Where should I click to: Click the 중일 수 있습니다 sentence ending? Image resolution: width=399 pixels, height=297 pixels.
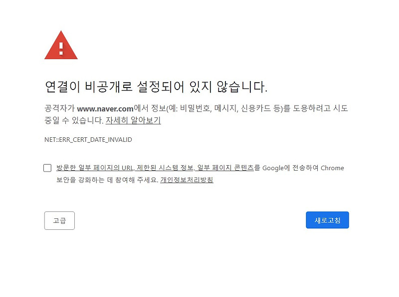(x=74, y=120)
